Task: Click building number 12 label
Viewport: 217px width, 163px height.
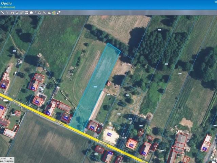Action: click(x=144, y=153)
